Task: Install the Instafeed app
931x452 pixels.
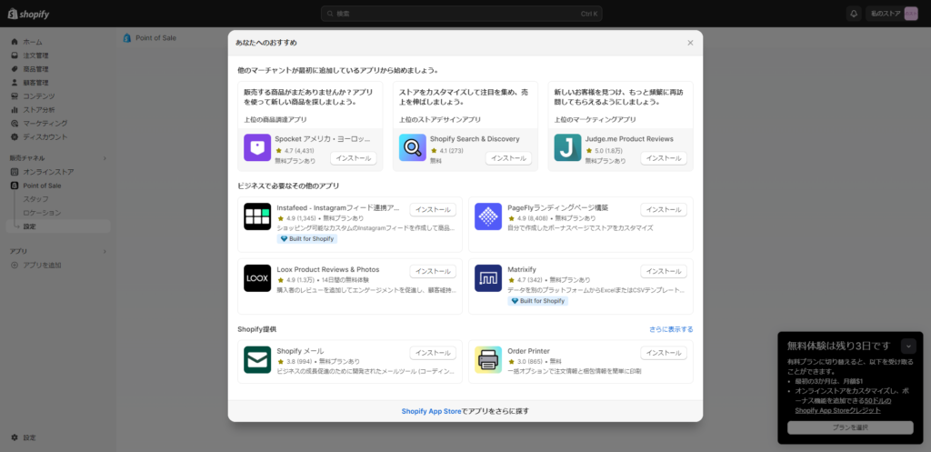Action: pos(433,210)
